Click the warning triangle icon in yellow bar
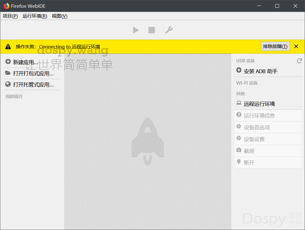This screenshot has width=305, height=230. point(8,46)
